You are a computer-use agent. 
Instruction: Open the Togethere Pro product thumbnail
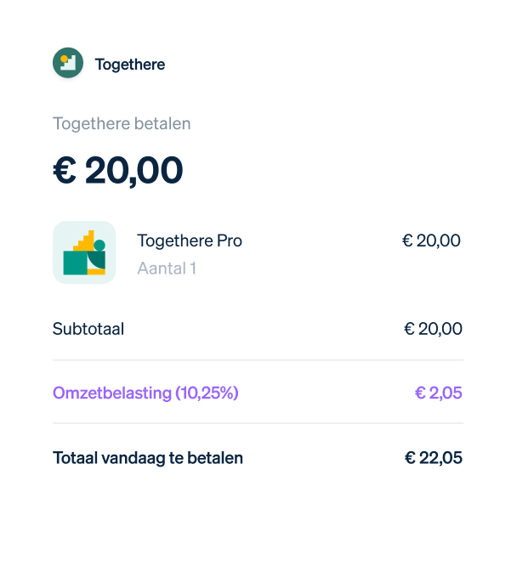(84, 252)
